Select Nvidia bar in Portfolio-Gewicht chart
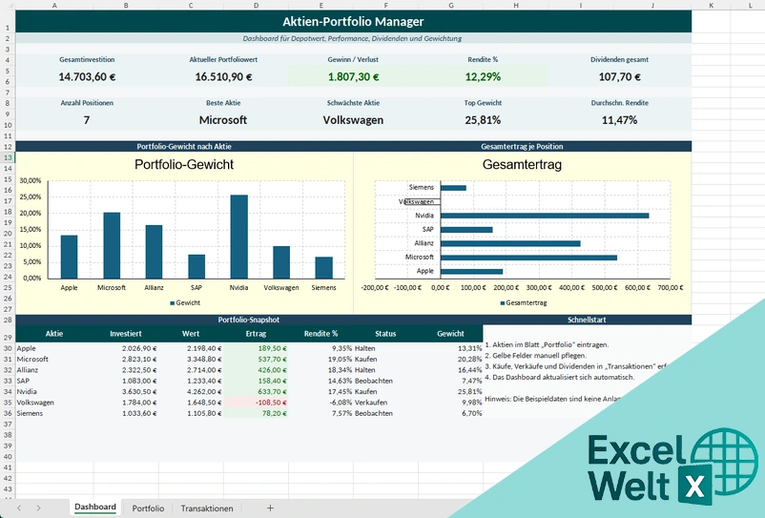The image size is (765, 518). (239, 237)
